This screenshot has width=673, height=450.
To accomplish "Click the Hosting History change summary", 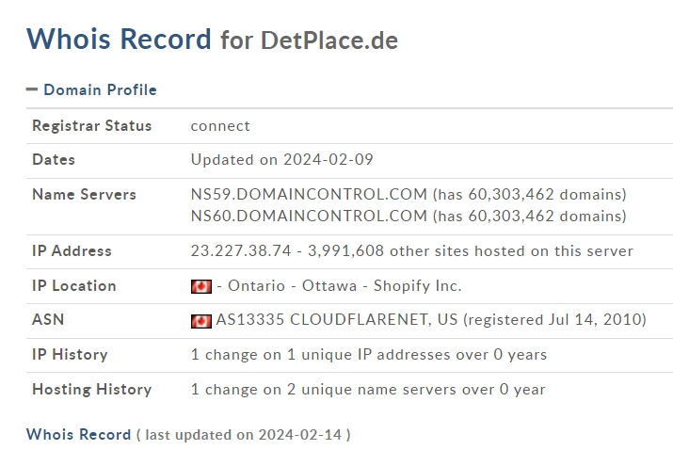I will 368,390.
